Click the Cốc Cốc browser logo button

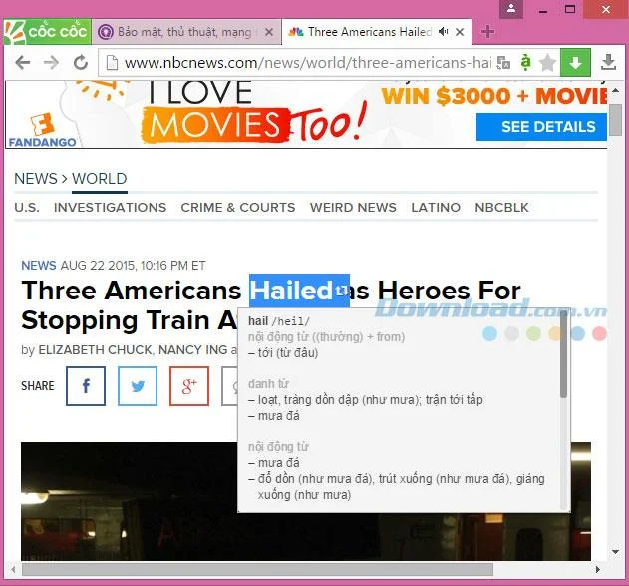(x=47, y=32)
